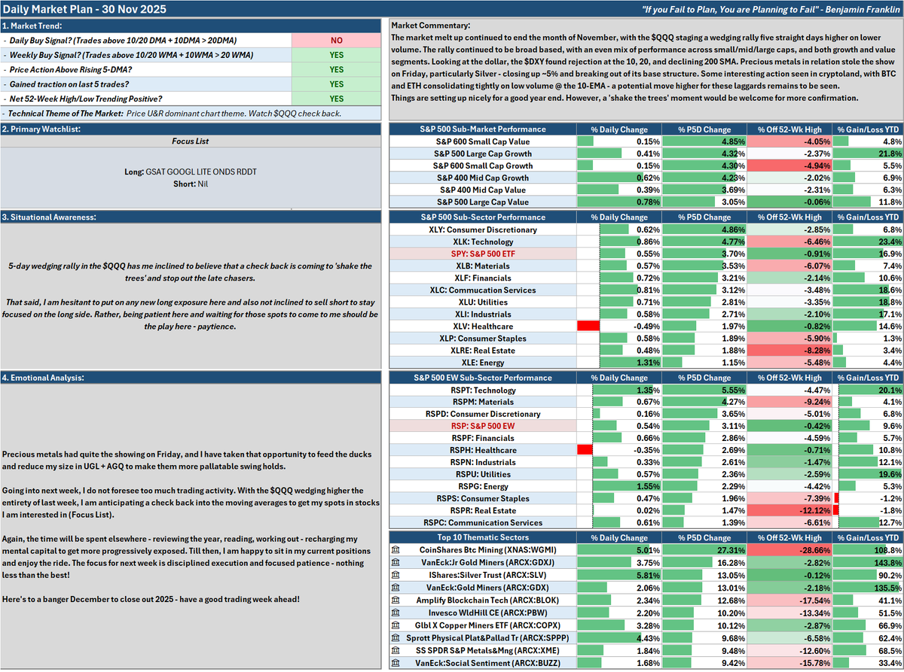Click the 'XLK: Technology' row label
The width and height of the screenshot is (904, 672).
click(483, 242)
